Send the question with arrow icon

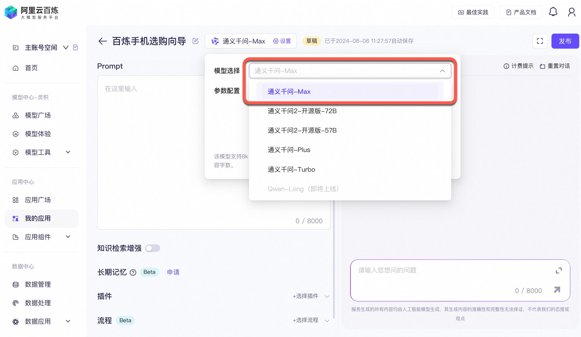point(557,290)
